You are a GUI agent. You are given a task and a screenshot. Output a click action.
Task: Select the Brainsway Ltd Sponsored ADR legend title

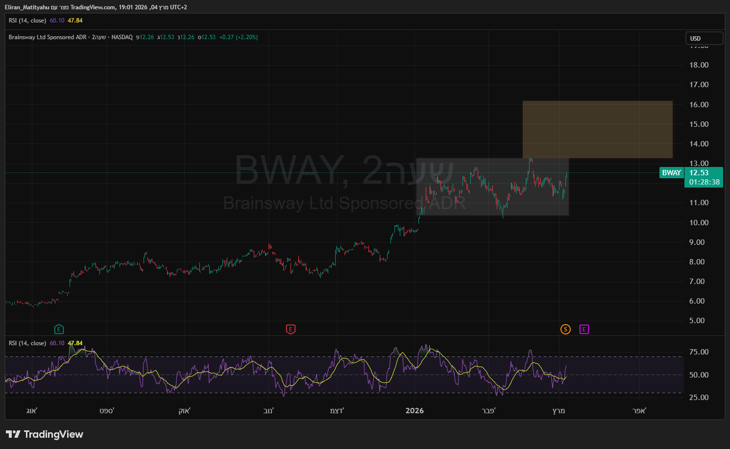(x=48, y=37)
